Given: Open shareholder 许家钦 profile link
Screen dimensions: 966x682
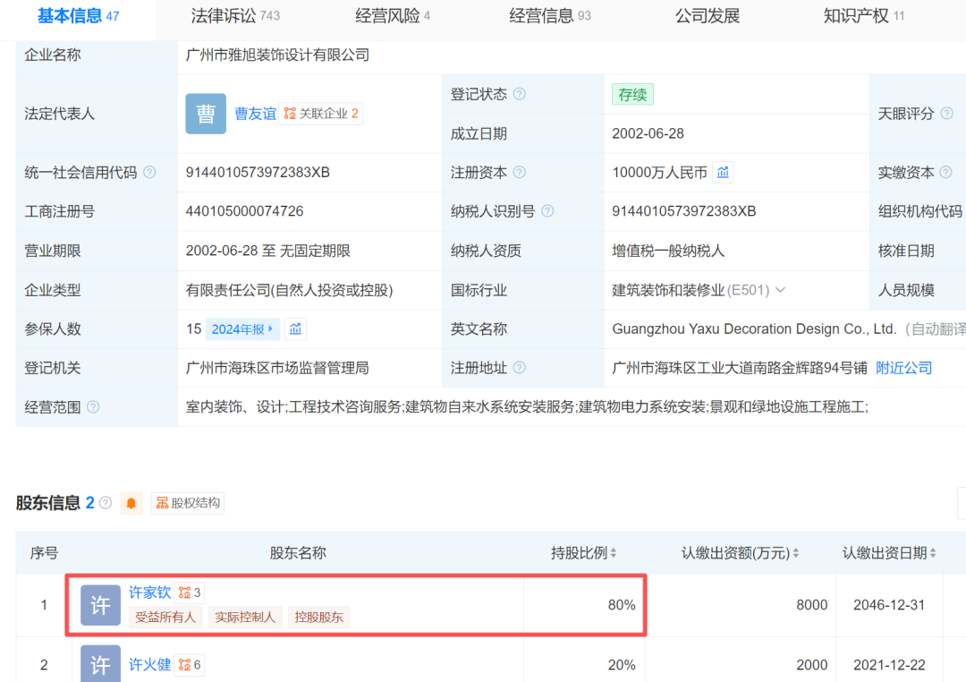Looking at the screenshot, I should (149, 592).
